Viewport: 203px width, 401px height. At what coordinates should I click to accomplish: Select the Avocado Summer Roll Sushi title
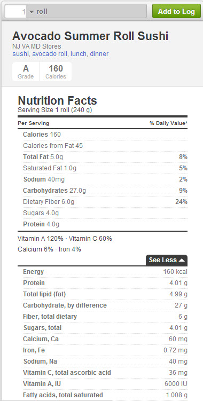click(90, 36)
